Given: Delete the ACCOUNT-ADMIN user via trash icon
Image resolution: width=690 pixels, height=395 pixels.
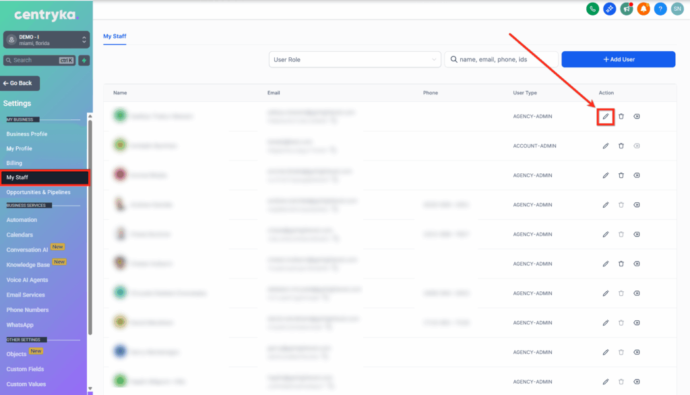Looking at the screenshot, I should click(621, 146).
